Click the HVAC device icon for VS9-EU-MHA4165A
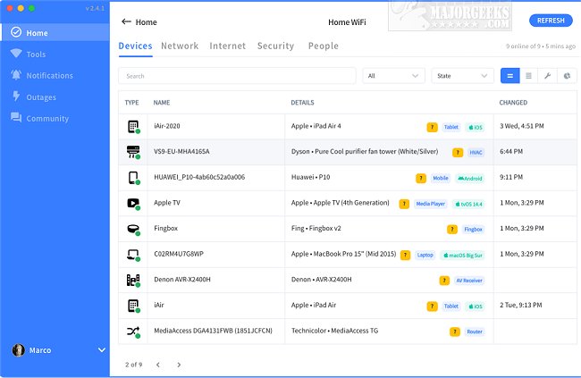 (133, 152)
